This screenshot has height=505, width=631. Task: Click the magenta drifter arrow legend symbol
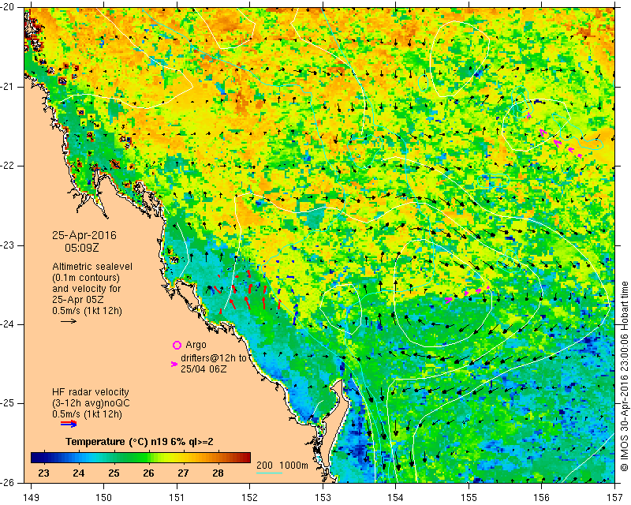coord(174,364)
